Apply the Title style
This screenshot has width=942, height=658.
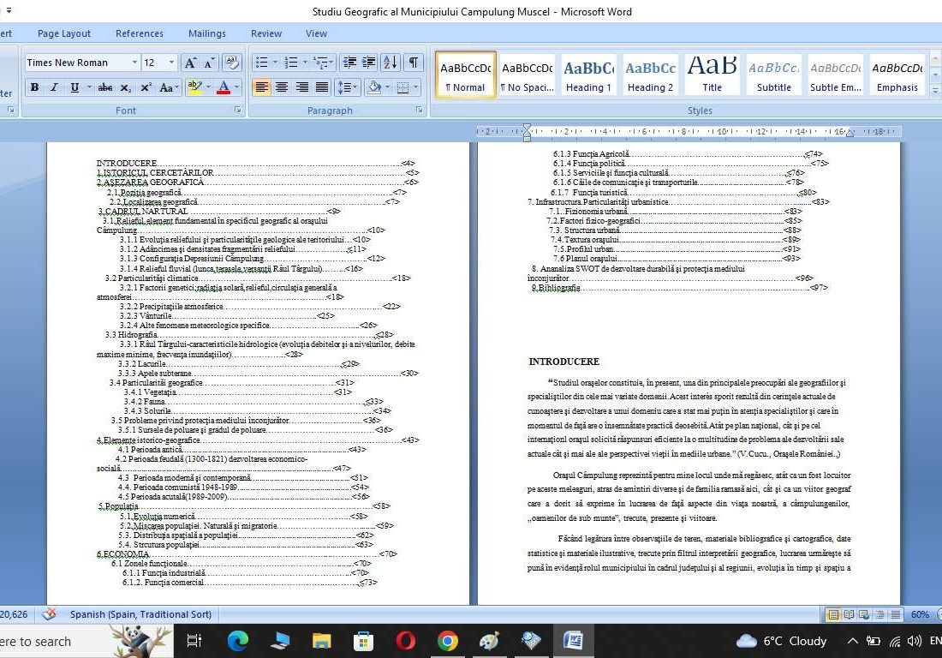pos(712,75)
